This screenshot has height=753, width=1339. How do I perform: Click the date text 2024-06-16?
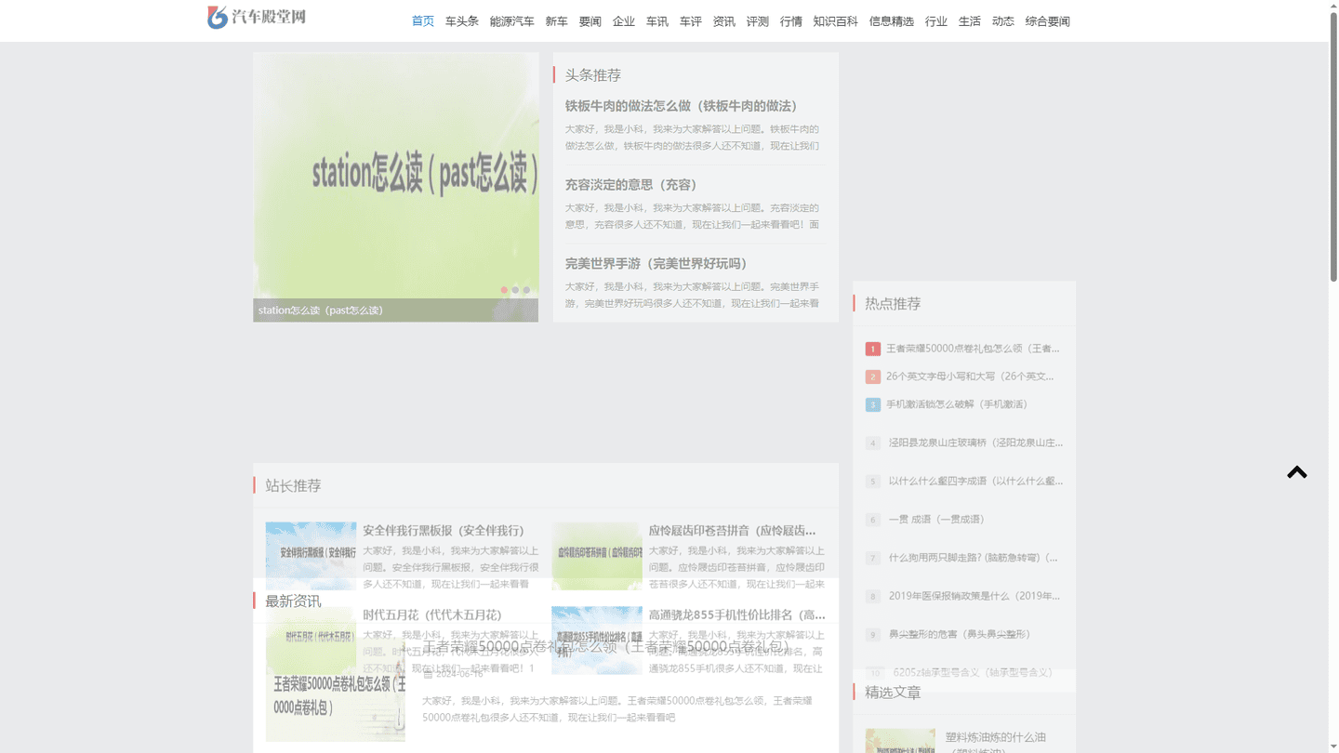tap(459, 674)
